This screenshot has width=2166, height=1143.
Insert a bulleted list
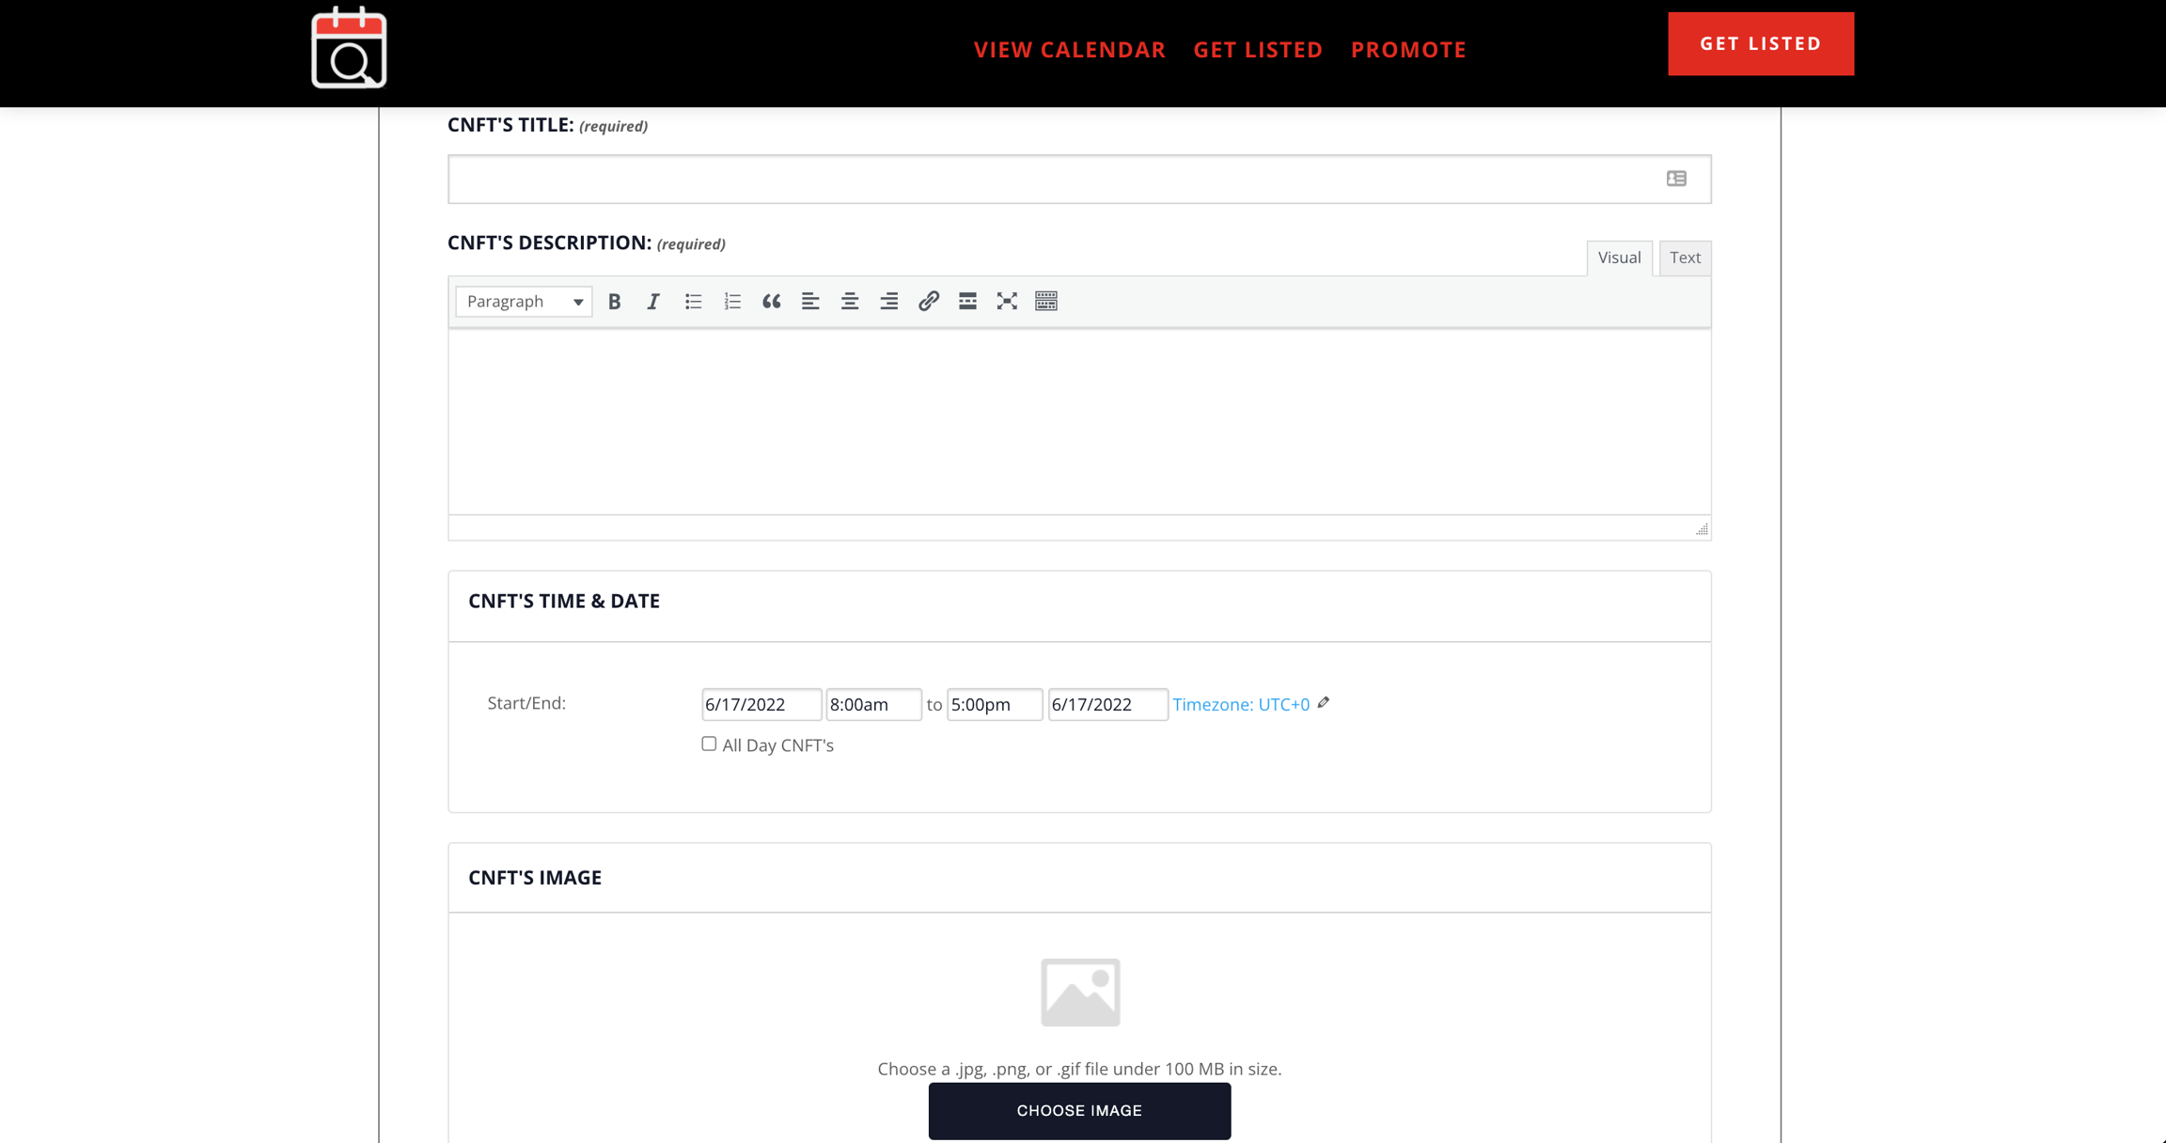pyautogui.click(x=693, y=301)
